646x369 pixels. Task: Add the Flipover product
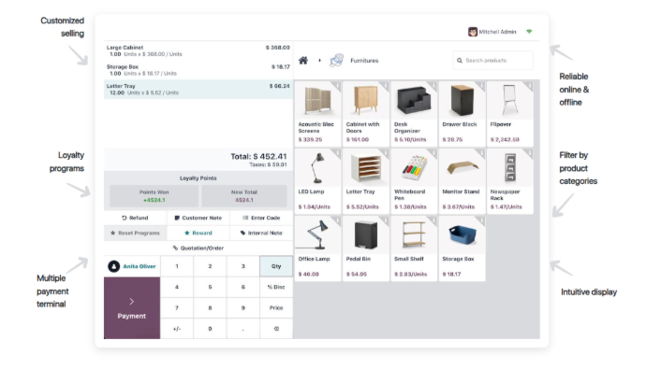tap(510, 113)
